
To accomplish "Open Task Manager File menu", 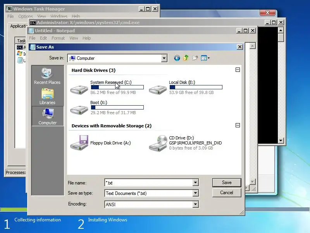I will pos(11,16).
